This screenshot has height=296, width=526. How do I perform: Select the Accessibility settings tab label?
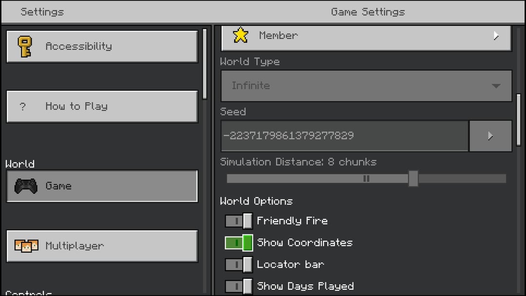78,46
